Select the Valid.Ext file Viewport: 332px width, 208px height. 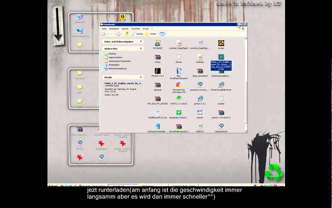(x=200, y=128)
